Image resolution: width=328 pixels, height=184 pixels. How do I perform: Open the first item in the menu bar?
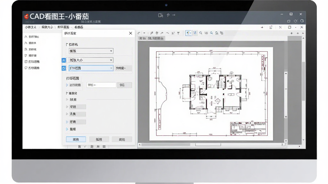pyautogui.click(x=30, y=27)
